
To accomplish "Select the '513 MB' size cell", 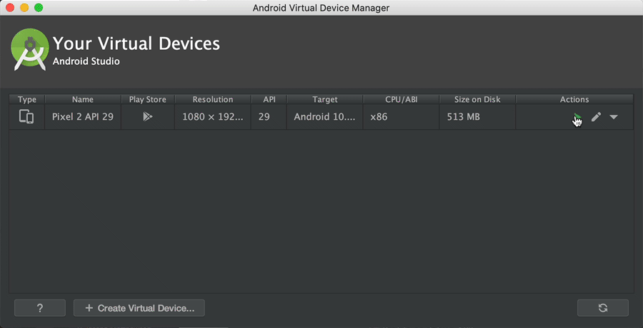I will pyautogui.click(x=477, y=117).
